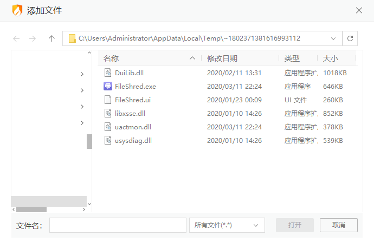Click the FileShred.exe application icon
This screenshot has width=374, height=249.
[108, 86]
